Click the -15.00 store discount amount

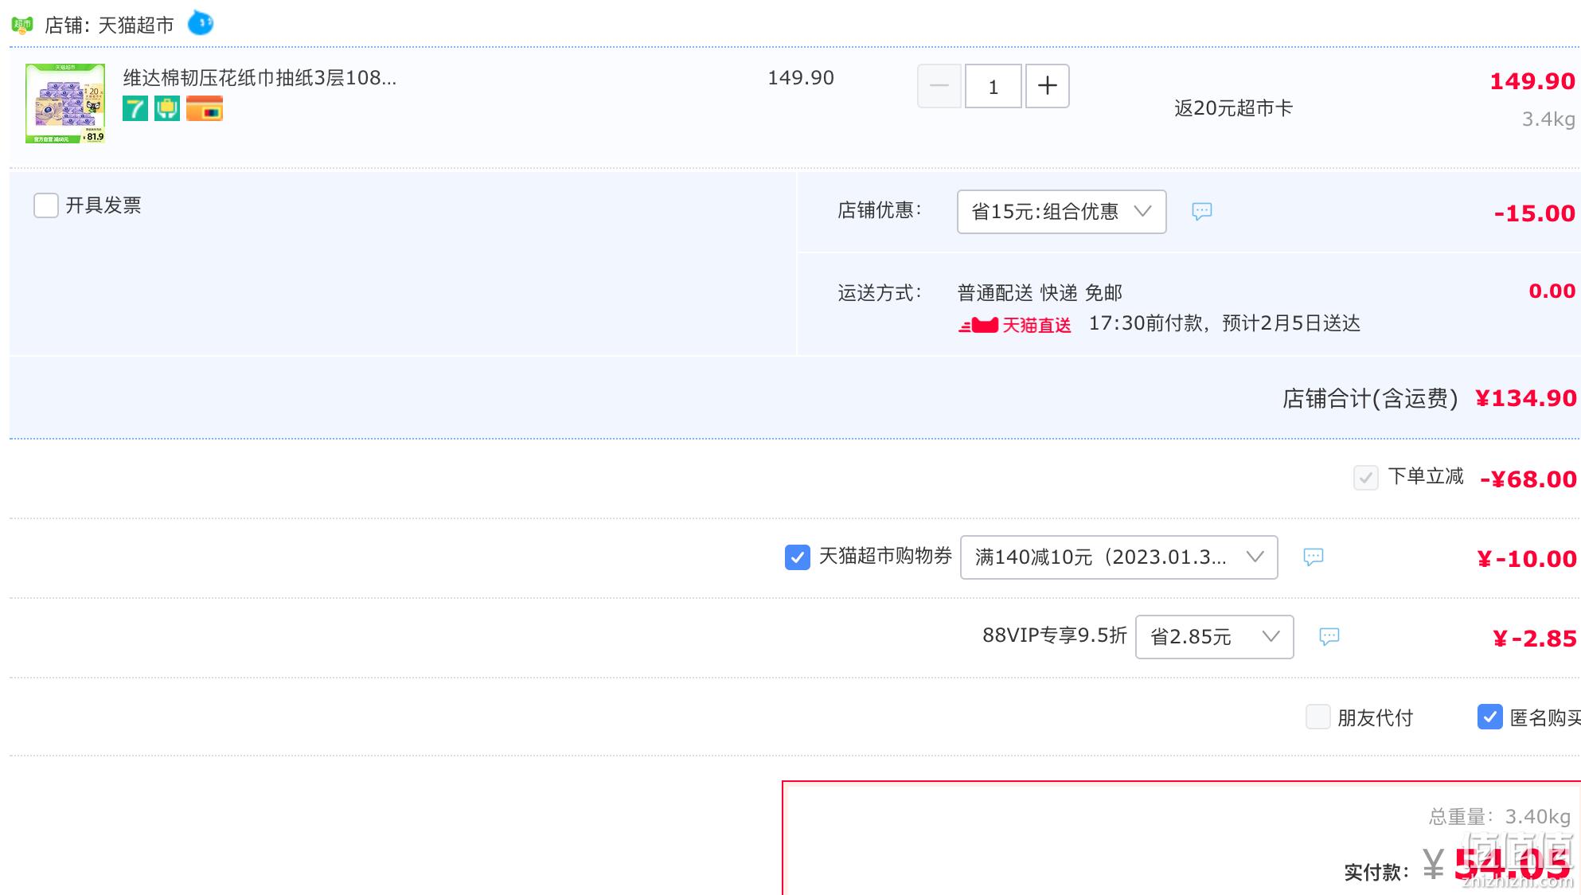click(1535, 213)
